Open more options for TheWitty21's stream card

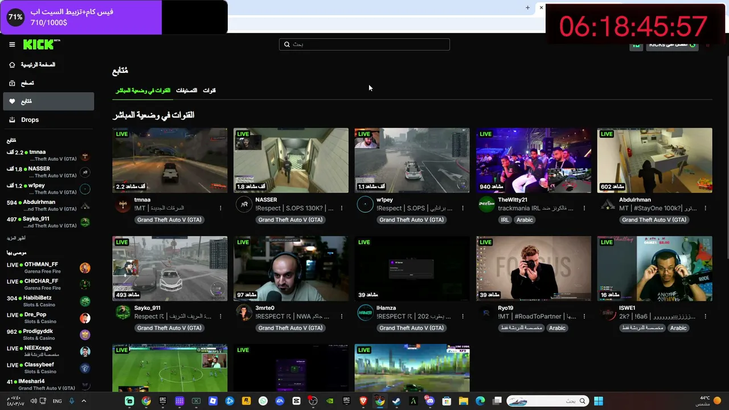point(584,208)
